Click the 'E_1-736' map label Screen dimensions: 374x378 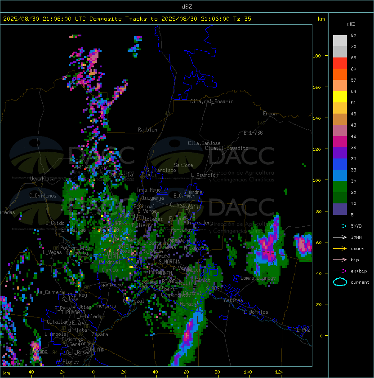(x=253, y=133)
